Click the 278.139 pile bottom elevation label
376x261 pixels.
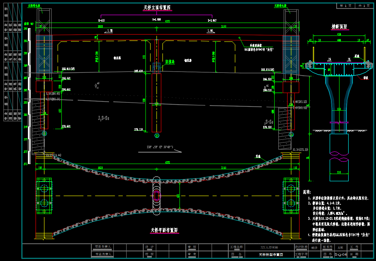139,129
